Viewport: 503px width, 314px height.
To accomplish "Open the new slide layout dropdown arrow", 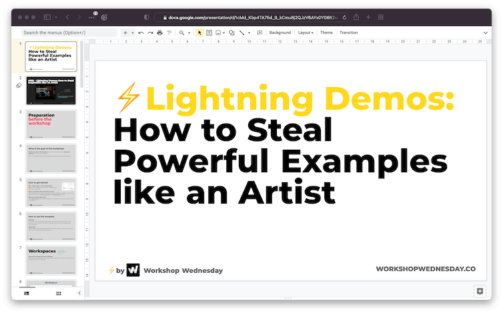I will (x=132, y=33).
